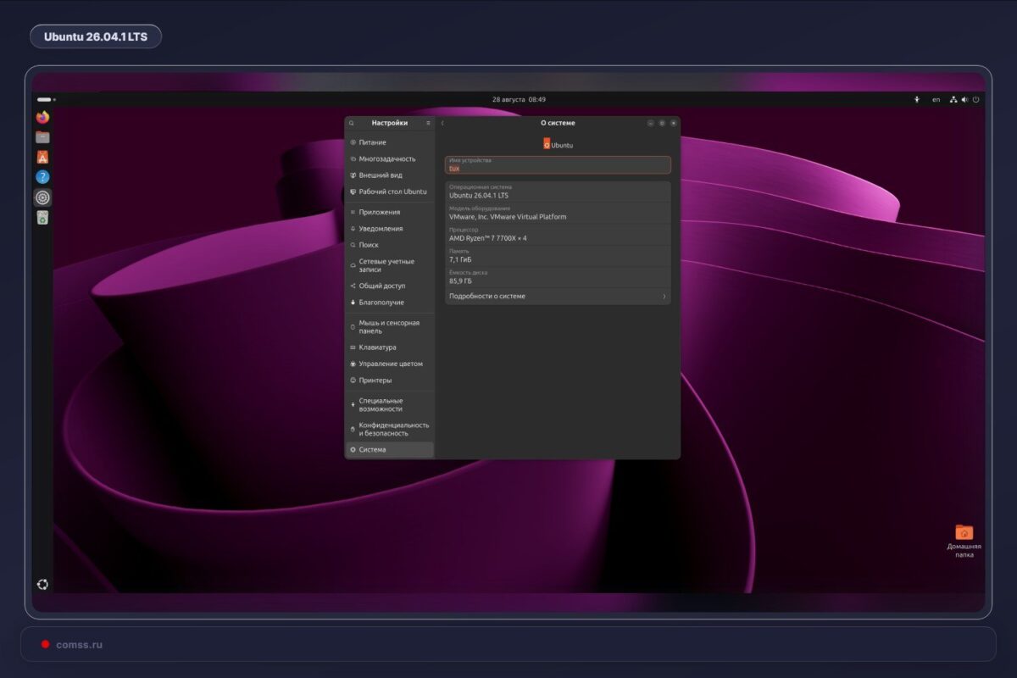
Task: Open the hamburger menu in Настройки header
Action: pos(428,123)
